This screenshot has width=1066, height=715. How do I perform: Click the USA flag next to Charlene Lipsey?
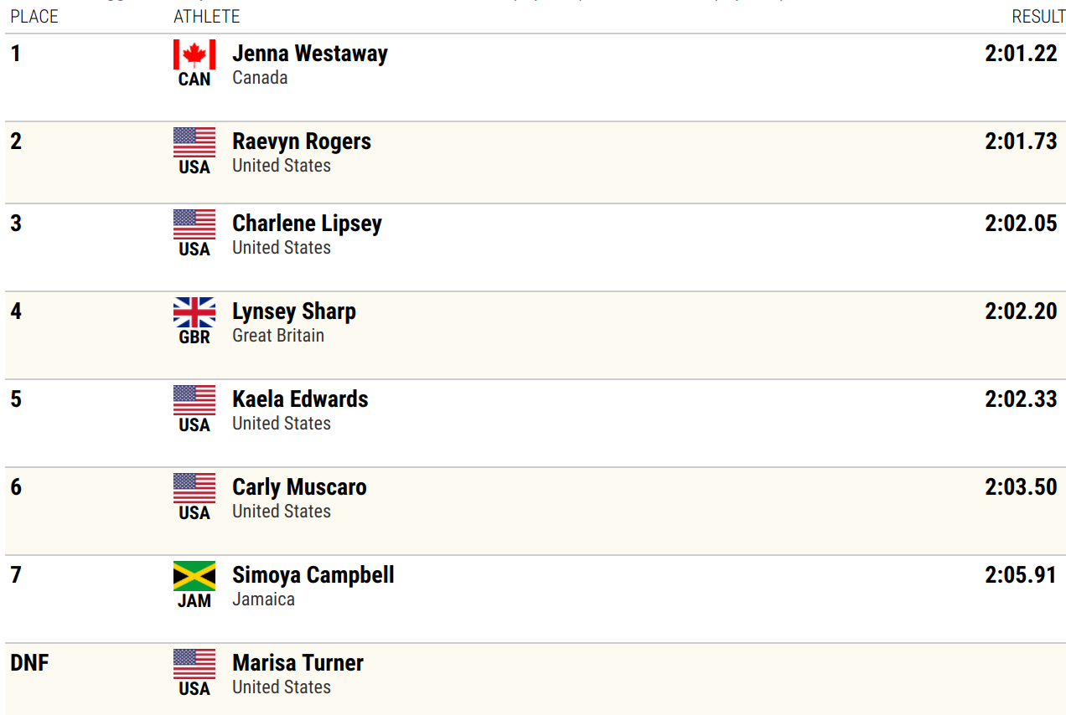click(194, 224)
